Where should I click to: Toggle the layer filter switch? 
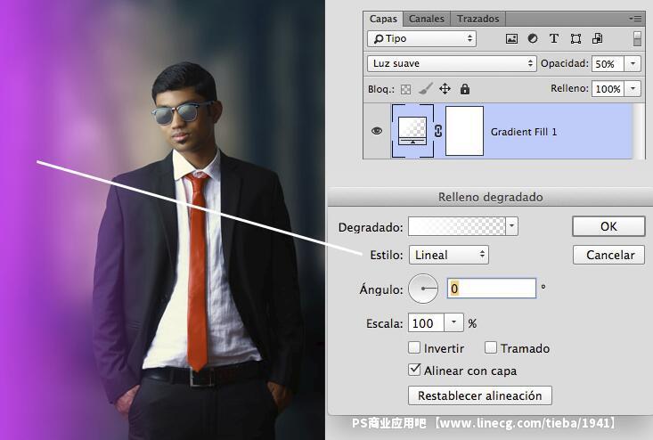click(x=637, y=38)
